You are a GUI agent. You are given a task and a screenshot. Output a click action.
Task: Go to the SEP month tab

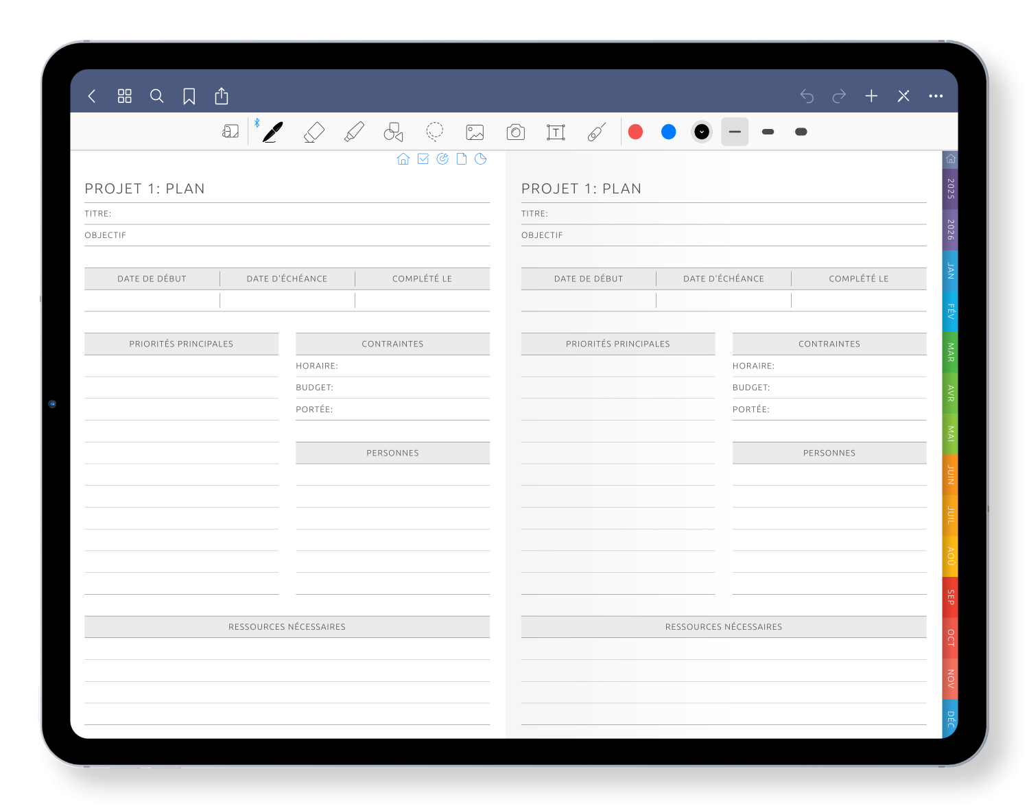pyautogui.click(x=950, y=597)
